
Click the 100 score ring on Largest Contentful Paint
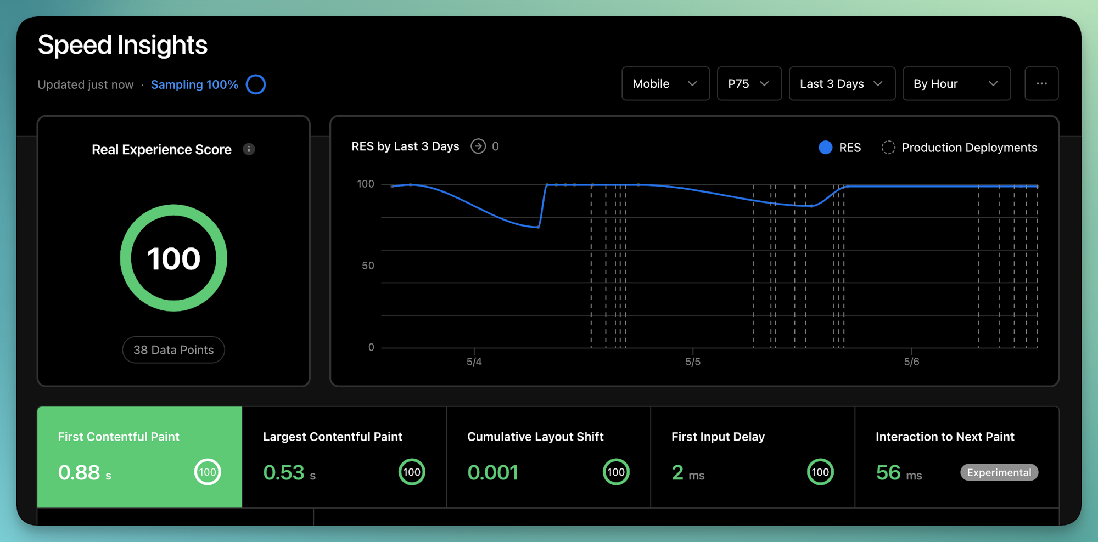pos(412,472)
